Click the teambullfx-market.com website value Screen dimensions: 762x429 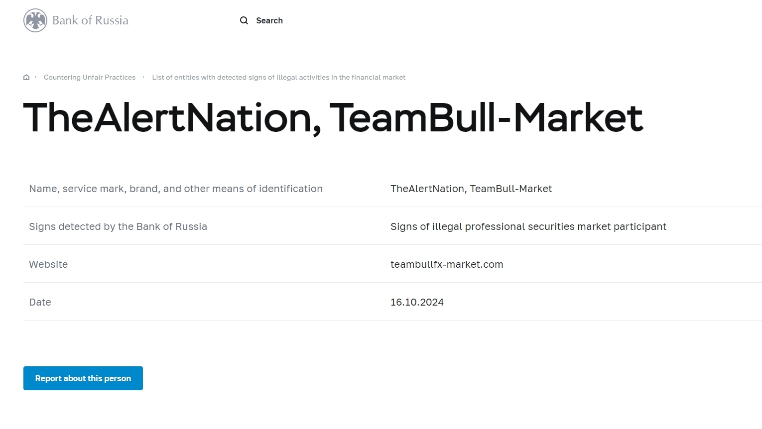(x=447, y=264)
